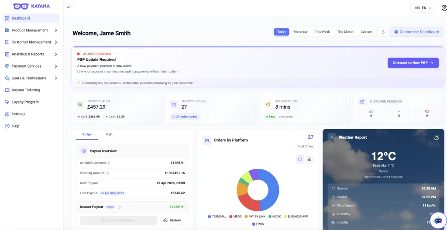Viewport: 447px width, 230px height.
Task: Select the Custom date filter
Action: tap(366, 31)
